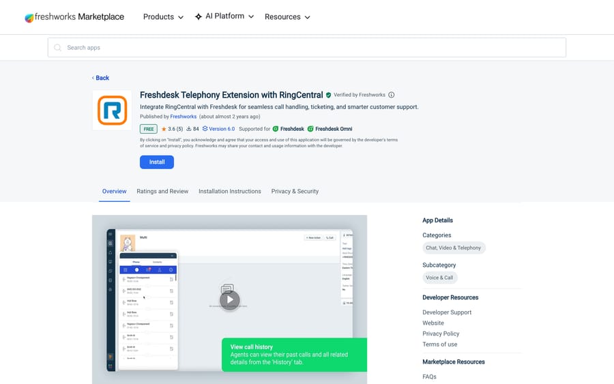Open the Installation Instructions tab
The width and height of the screenshot is (614, 384).
pyautogui.click(x=230, y=192)
